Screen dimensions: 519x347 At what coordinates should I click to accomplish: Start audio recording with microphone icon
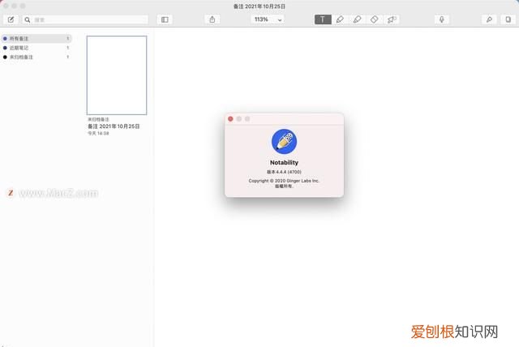pyautogui.click(x=442, y=19)
